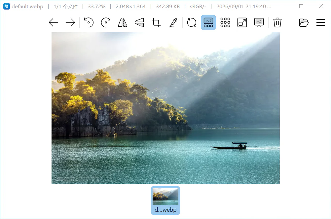This screenshot has width=331, height=219.
Task: Select the Crop tool
Action: click(x=156, y=22)
